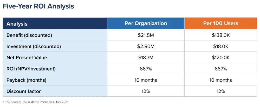Image resolution: width=260 pixels, height=107 pixels.
Task: Select the Analysis column header
Action: coord(17,24)
